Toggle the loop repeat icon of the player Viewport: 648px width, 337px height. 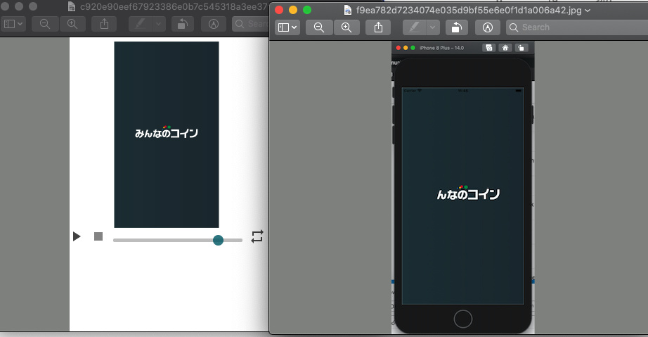click(257, 236)
